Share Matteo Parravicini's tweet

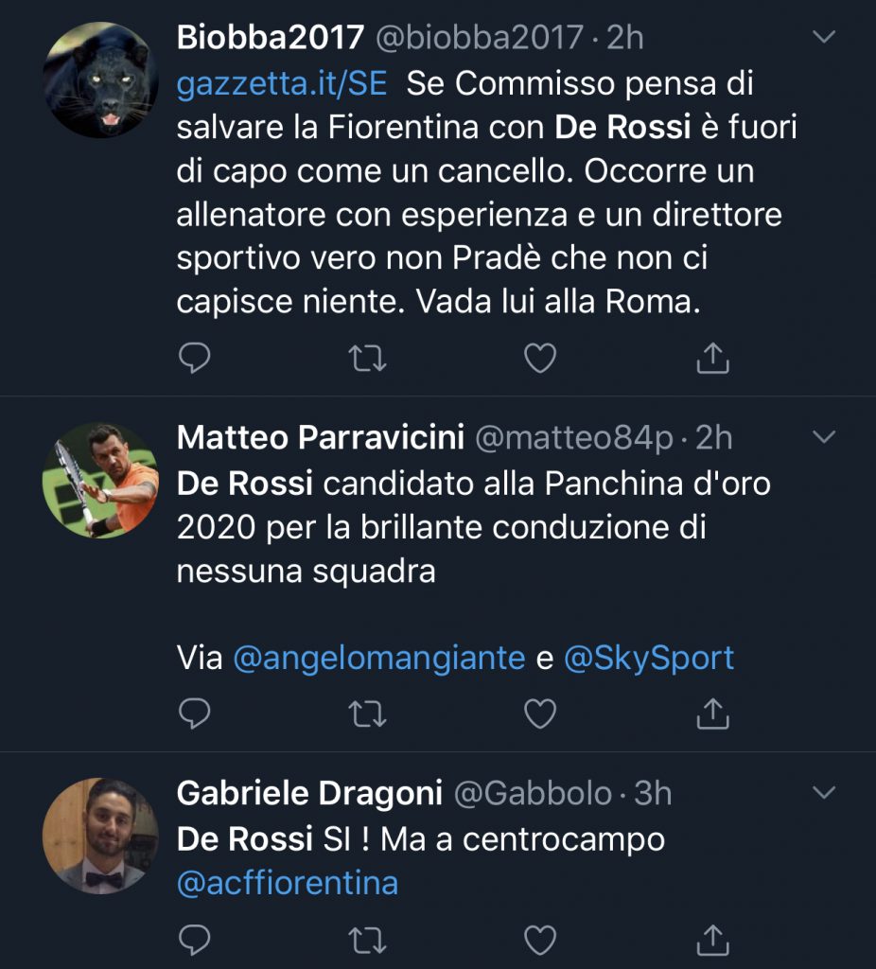712,714
